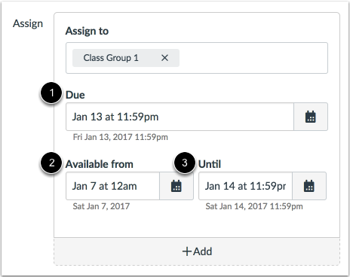350x277 pixels.
Task: Click the number 3 callout marker
Action: pos(185,163)
